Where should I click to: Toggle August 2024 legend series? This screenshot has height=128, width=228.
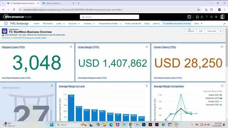tap(215, 95)
